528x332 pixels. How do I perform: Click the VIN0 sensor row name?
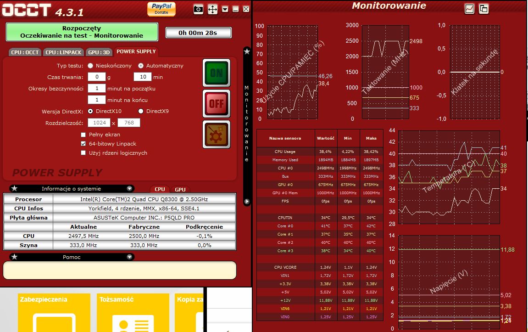[x=285, y=317]
